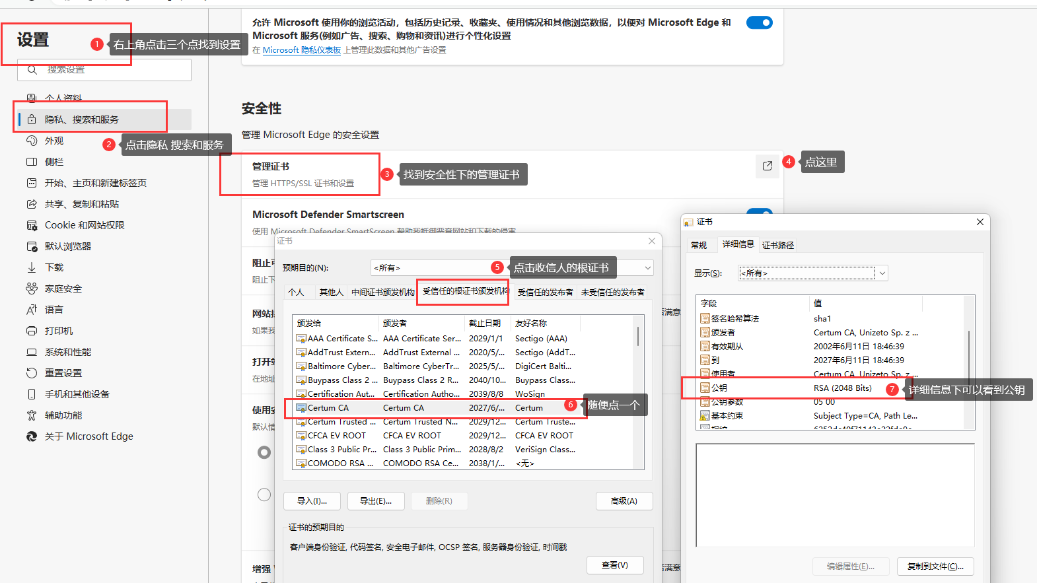Switch to 未受信任的发布者 tab
The image size is (1037, 583).
coord(612,292)
